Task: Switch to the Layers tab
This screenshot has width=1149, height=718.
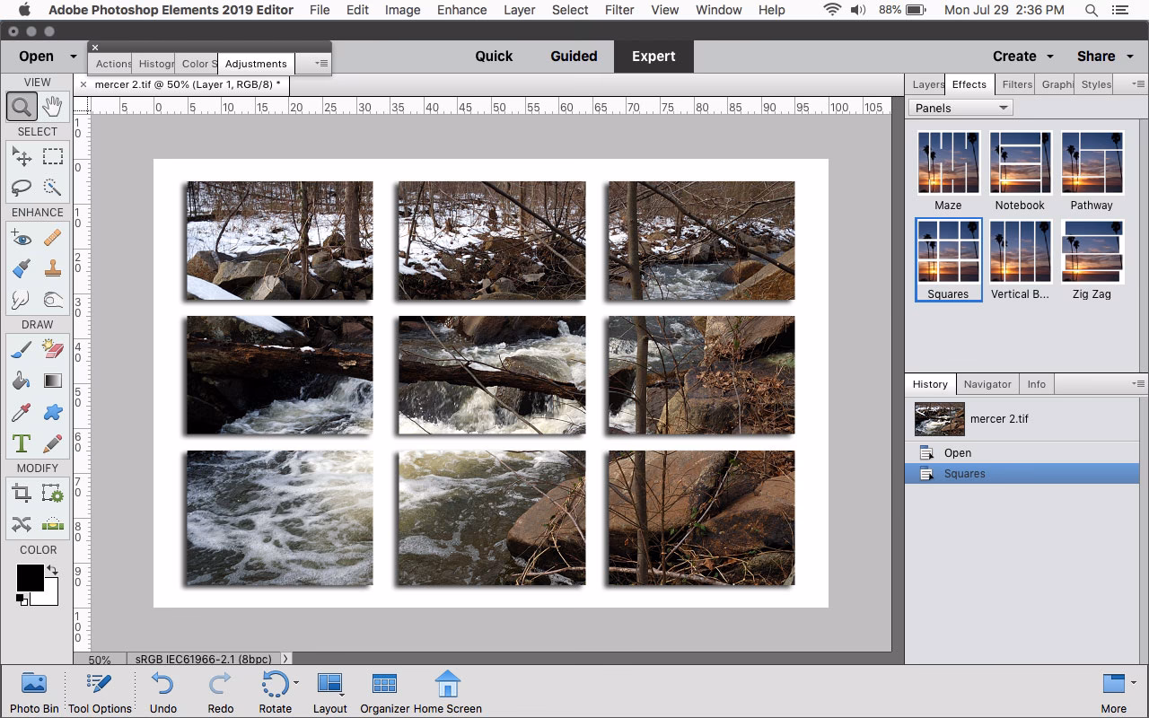Action: click(x=925, y=83)
